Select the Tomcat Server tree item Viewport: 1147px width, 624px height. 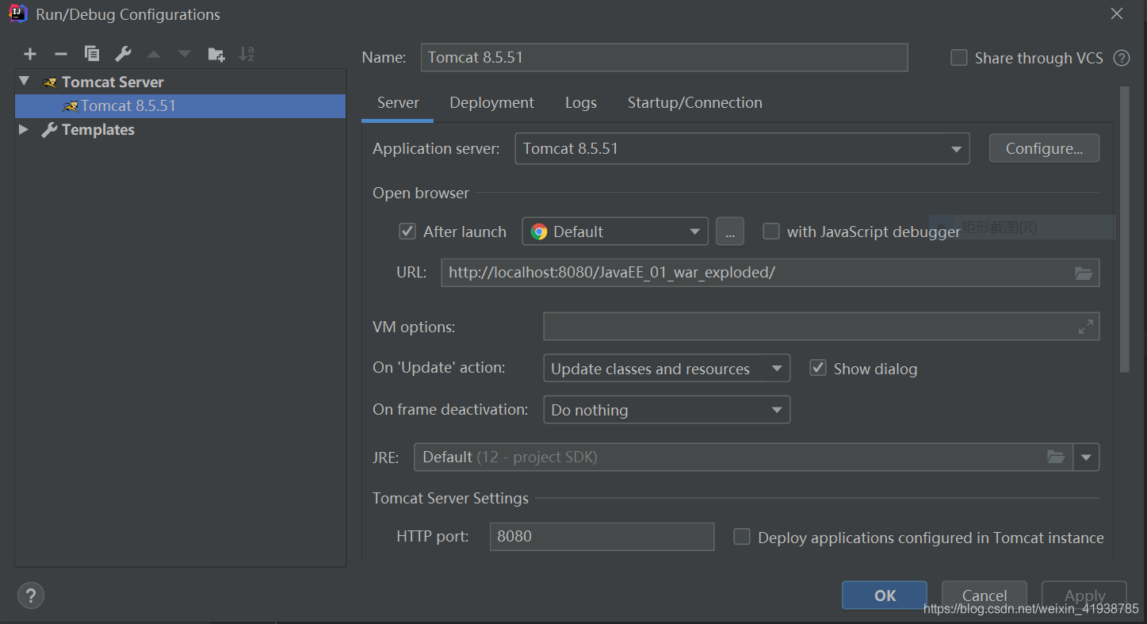click(180, 82)
